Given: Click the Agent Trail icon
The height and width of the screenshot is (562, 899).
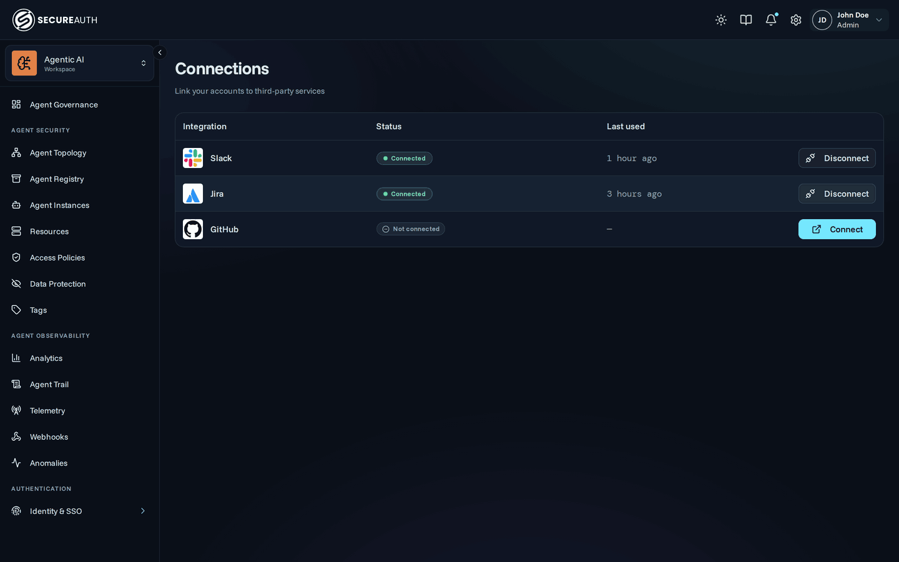Looking at the screenshot, I should (16, 384).
